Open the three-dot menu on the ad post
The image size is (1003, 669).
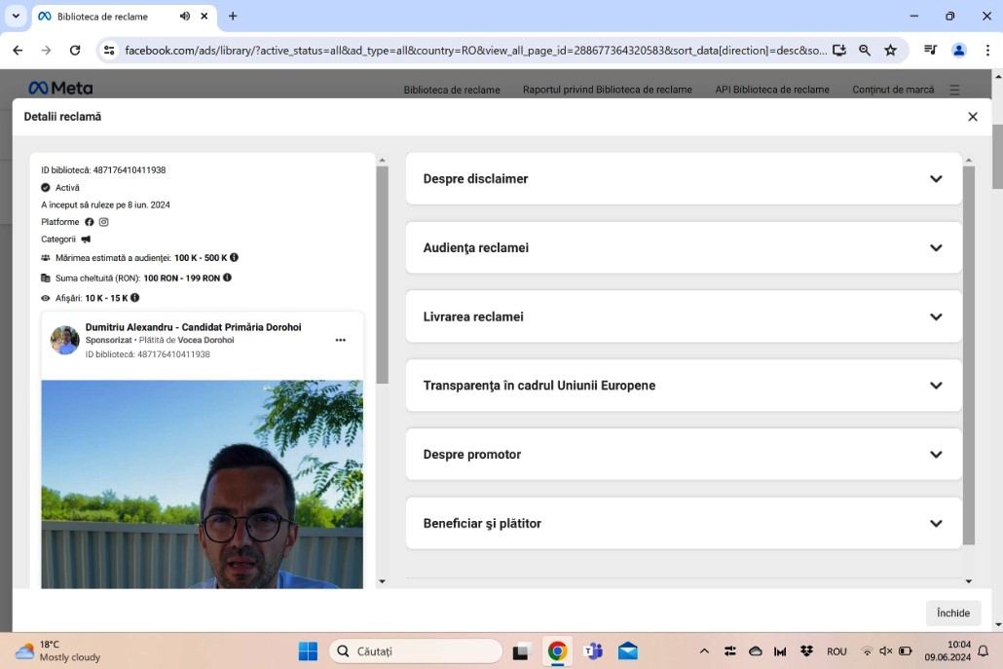[x=340, y=340]
